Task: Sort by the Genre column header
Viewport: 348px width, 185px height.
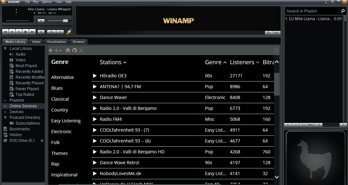Action: tap(215, 62)
